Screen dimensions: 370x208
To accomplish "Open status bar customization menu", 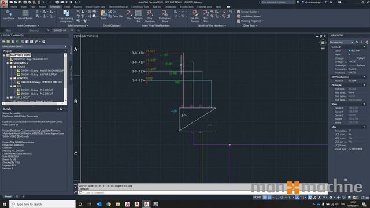I will (x=367, y=198).
